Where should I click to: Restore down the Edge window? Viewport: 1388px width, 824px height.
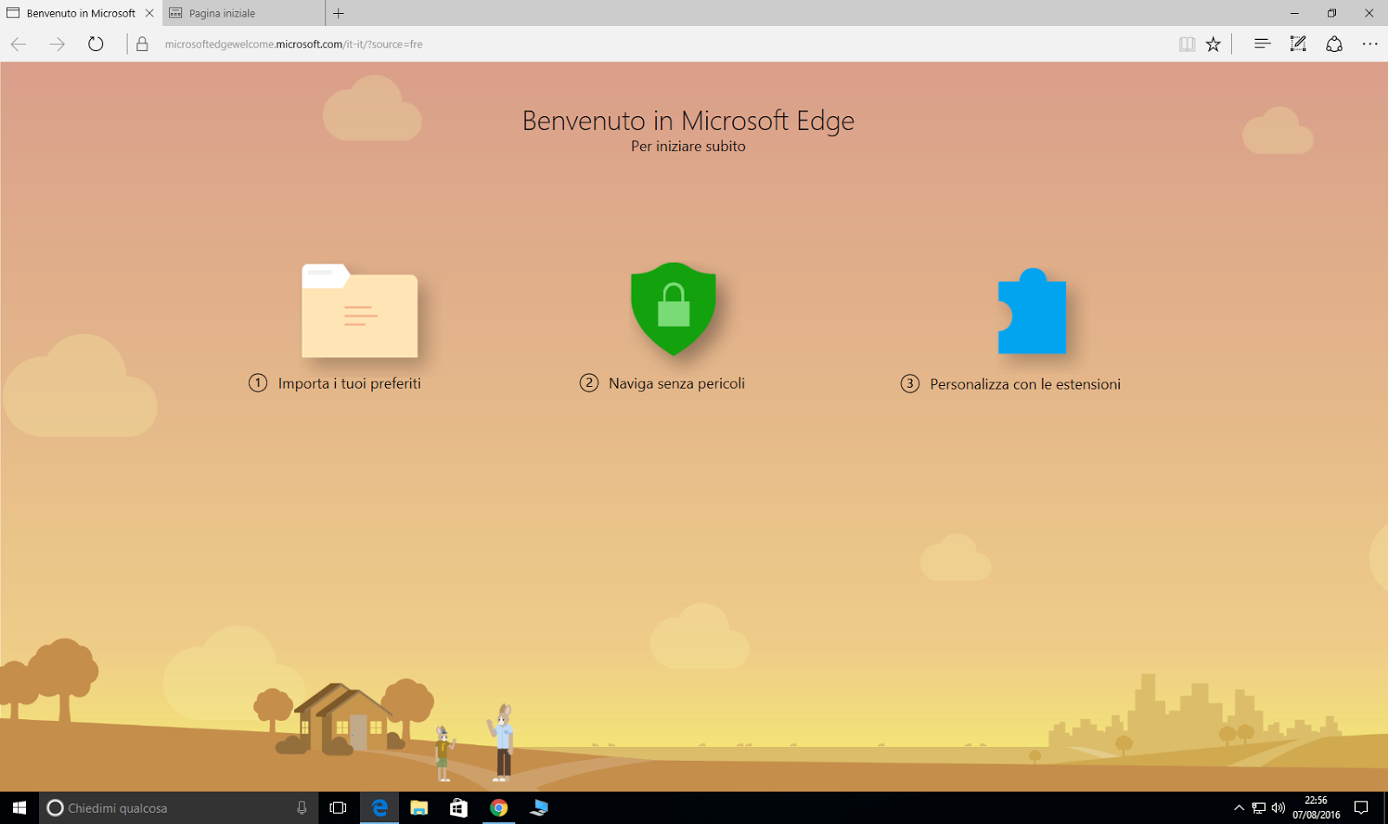point(1332,13)
